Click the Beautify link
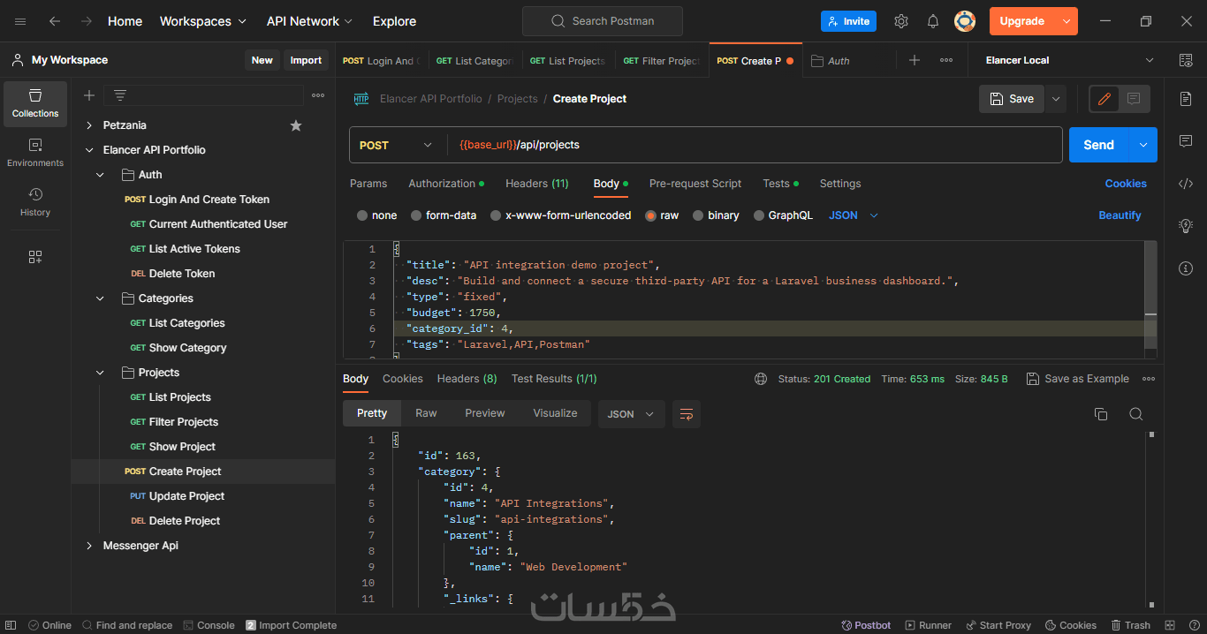This screenshot has height=634, width=1207. click(1120, 215)
